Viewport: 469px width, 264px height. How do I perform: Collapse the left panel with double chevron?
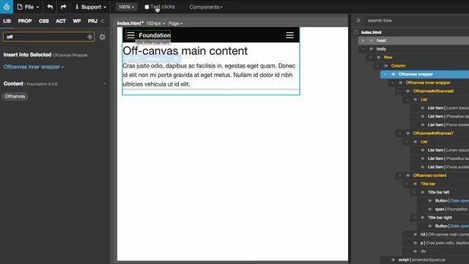(x=103, y=21)
